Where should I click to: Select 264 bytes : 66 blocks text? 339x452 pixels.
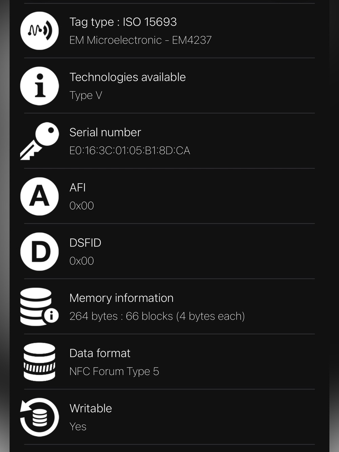point(121,316)
